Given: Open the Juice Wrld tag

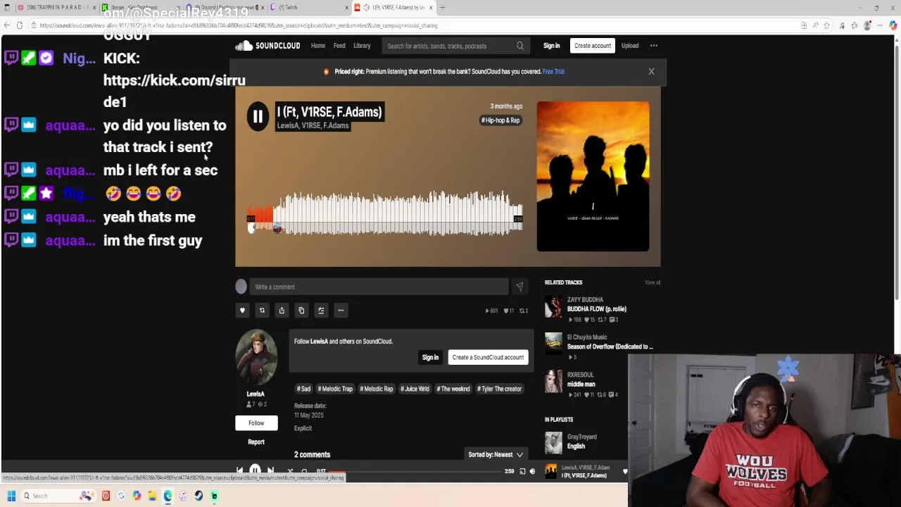Looking at the screenshot, I should [415, 389].
